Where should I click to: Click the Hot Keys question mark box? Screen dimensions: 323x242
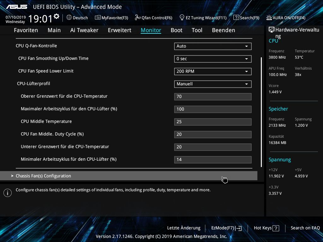tap(276, 228)
